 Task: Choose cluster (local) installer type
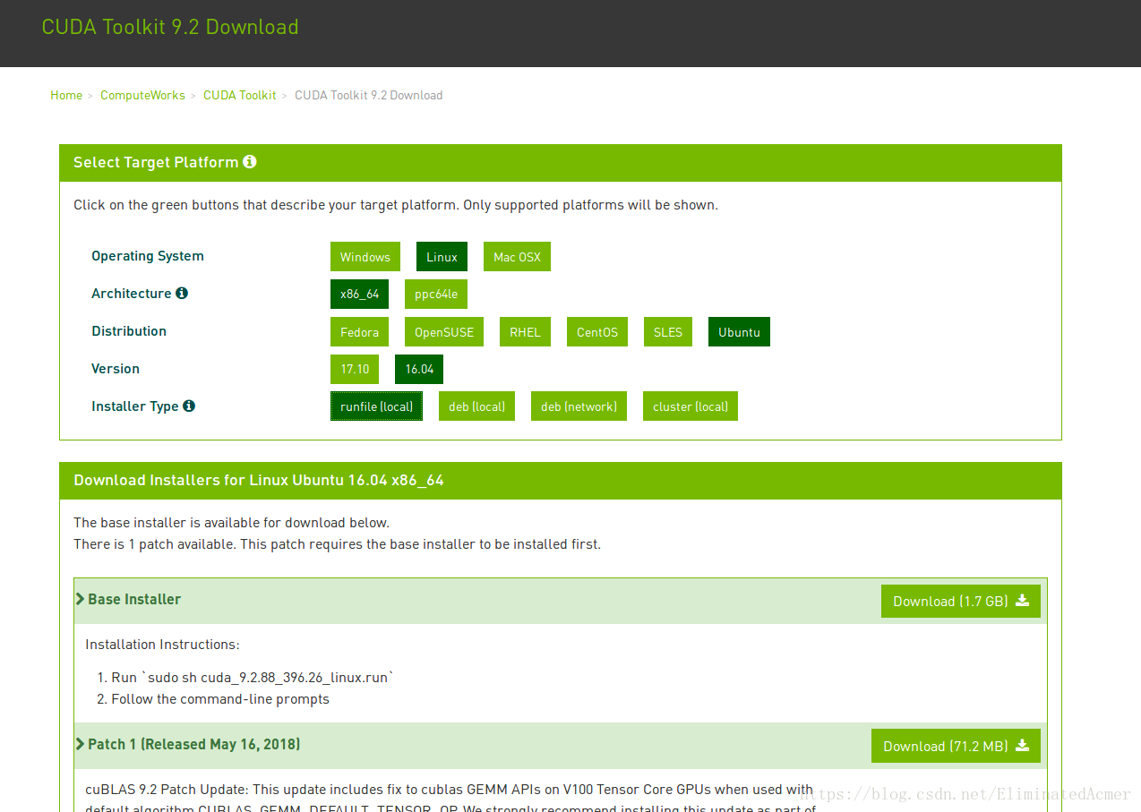691,406
